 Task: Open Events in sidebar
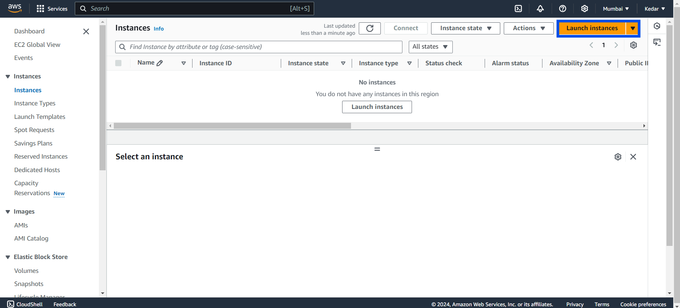pos(23,58)
